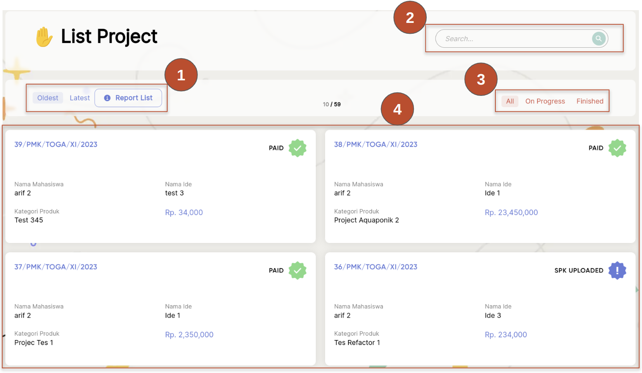Open project 39/PMK/TOGA/XI/2023 link
642x373 pixels.
tap(56, 144)
